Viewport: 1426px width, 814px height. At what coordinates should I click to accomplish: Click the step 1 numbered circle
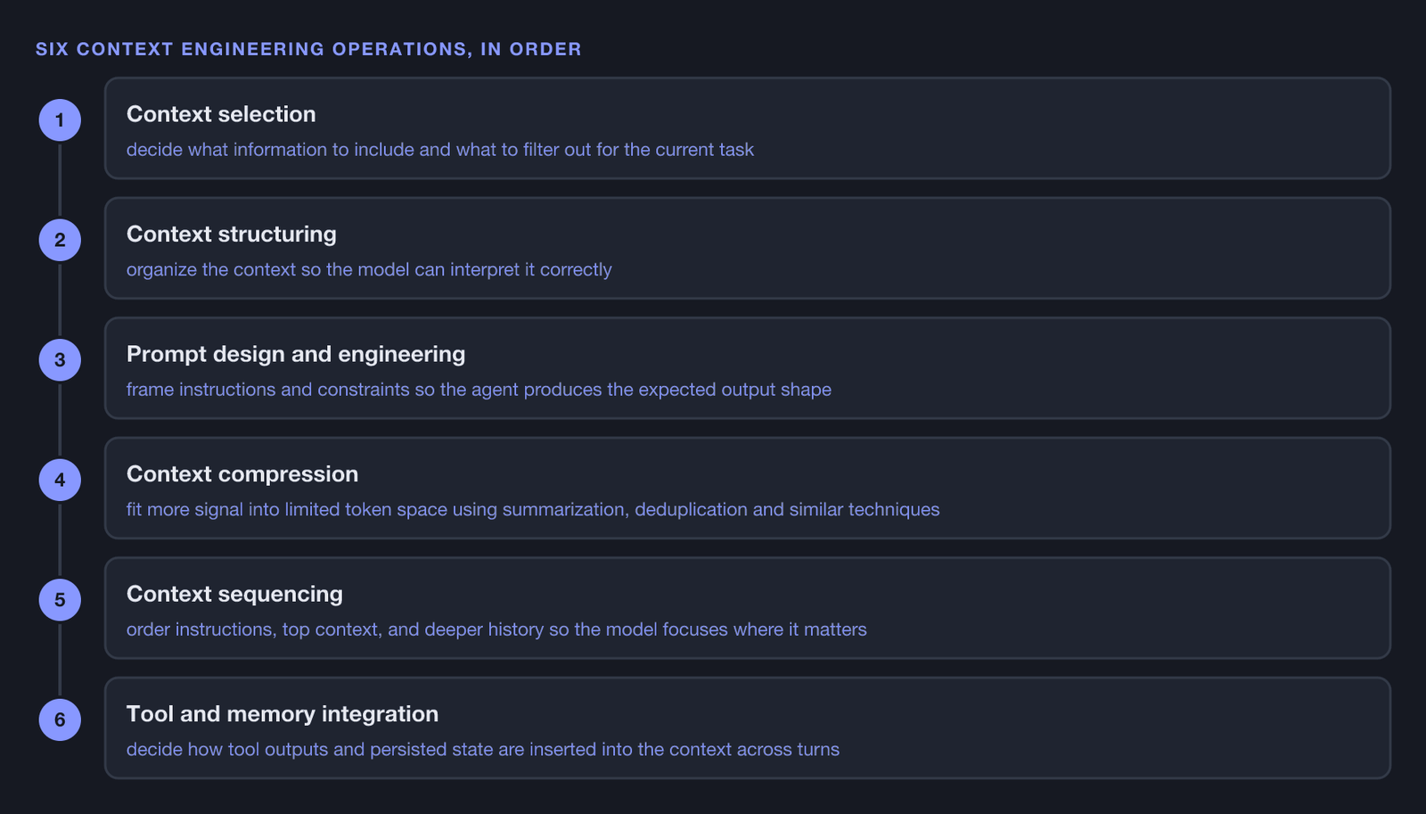(x=60, y=120)
